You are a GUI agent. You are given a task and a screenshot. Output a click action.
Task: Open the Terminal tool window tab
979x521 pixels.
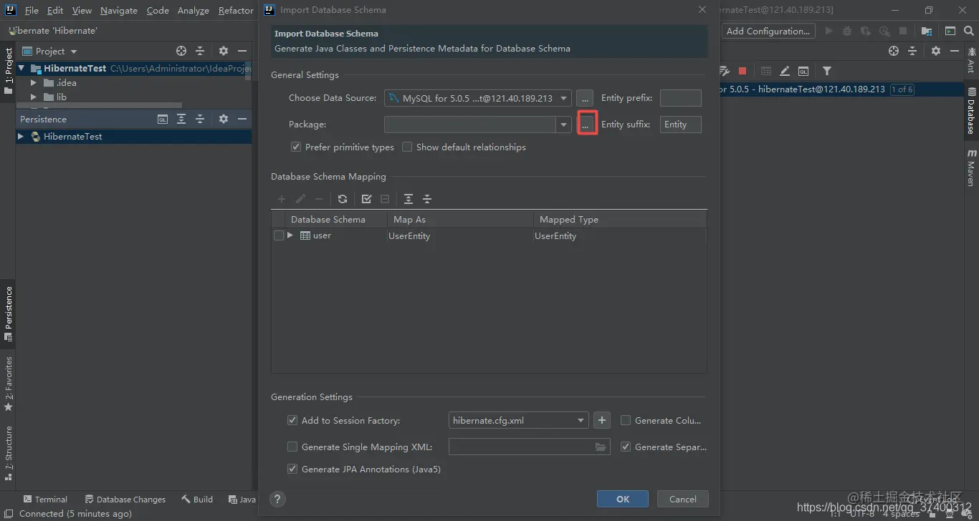(x=45, y=500)
